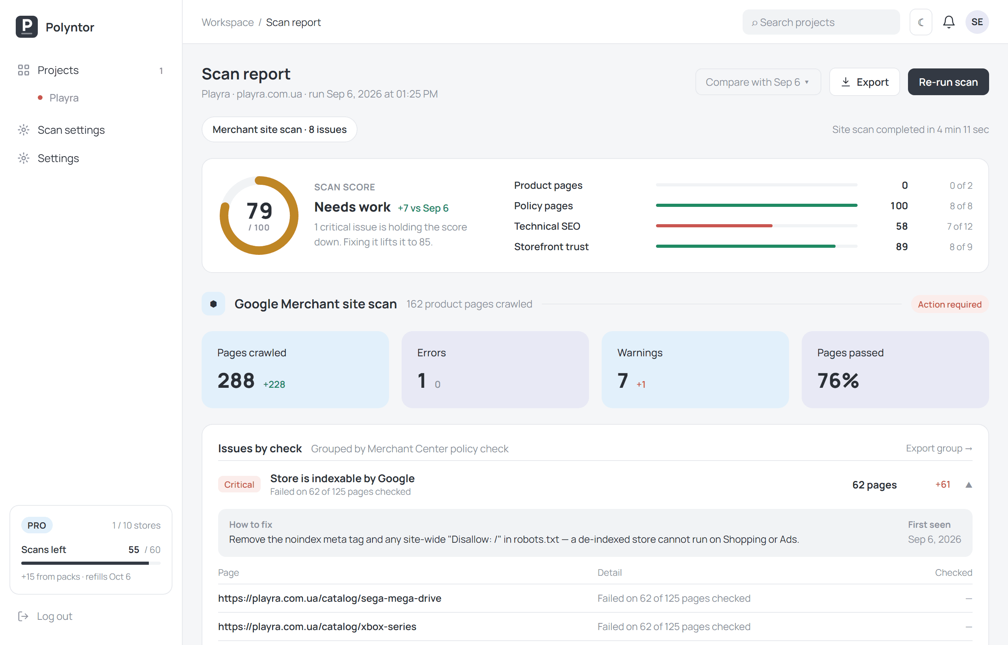Click the "8 of 8" Policy pages count

point(961,206)
